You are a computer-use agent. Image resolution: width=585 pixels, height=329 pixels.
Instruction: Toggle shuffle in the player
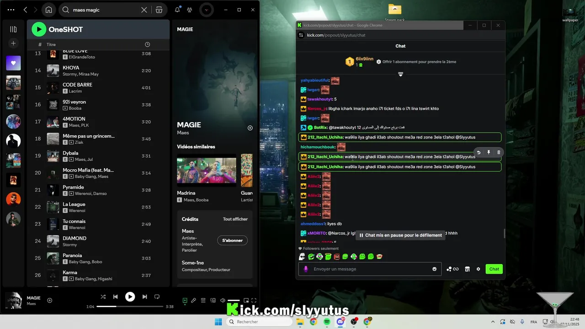[x=103, y=297]
